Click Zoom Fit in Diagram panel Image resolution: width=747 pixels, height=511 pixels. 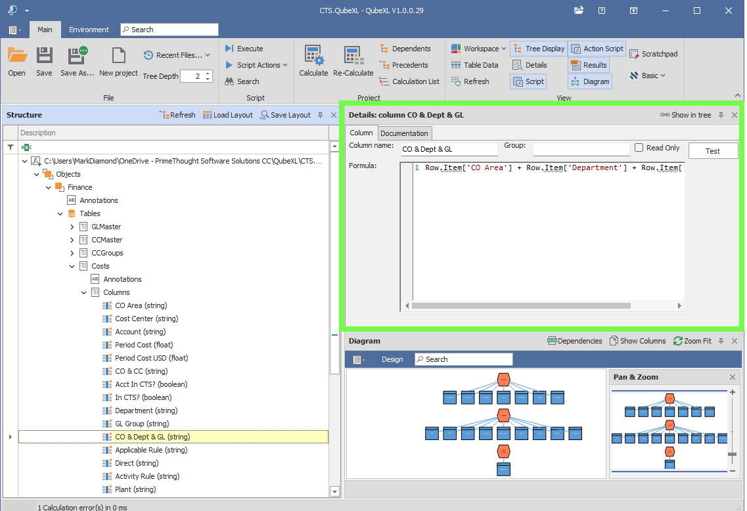point(692,341)
